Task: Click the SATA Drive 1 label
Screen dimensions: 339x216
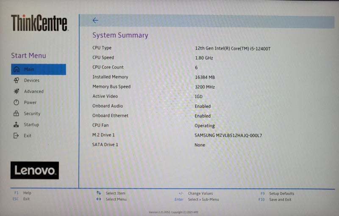Action: 105,145
